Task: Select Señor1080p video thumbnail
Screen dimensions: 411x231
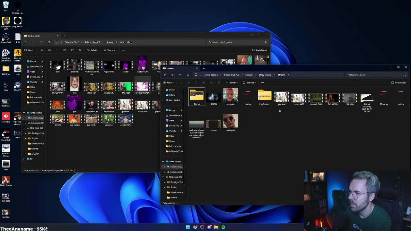Action: click(x=333, y=99)
